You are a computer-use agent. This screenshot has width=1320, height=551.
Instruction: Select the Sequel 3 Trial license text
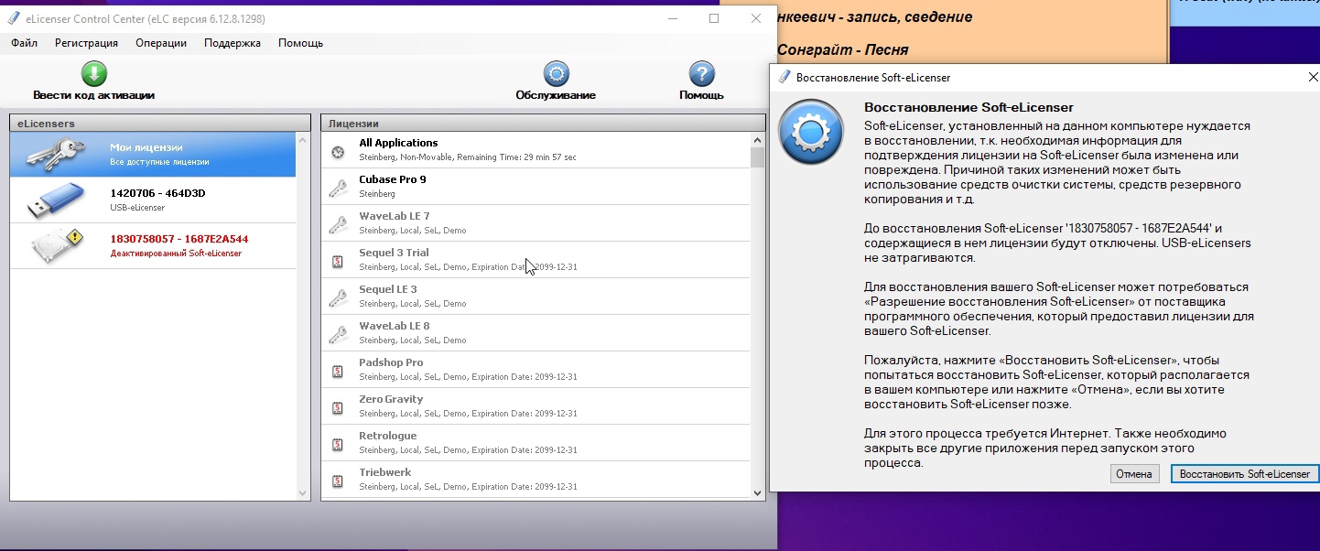[x=394, y=253]
